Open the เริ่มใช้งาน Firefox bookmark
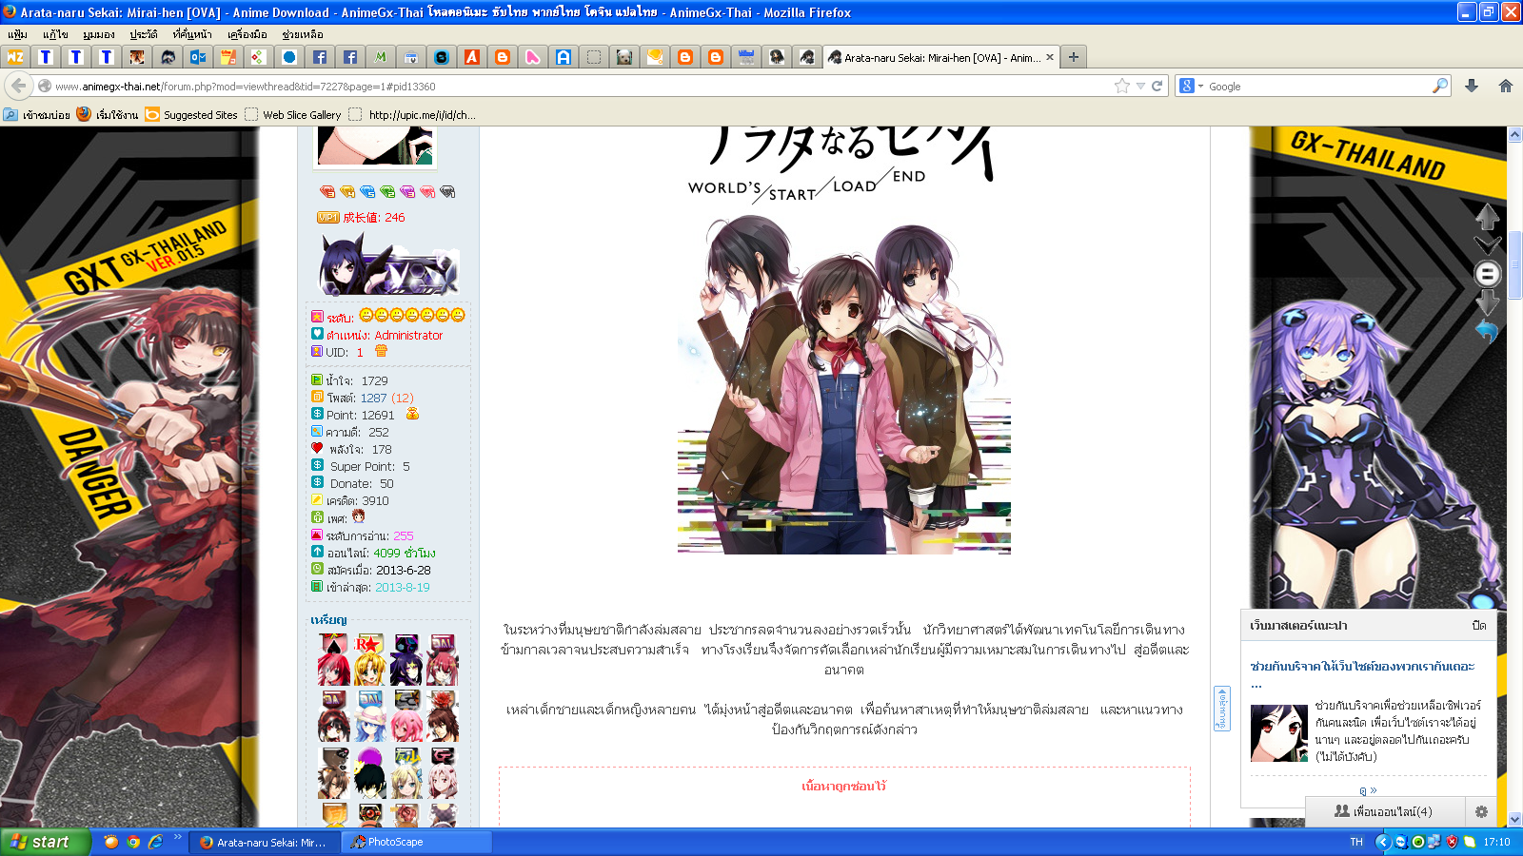The height and width of the screenshot is (856, 1523). click(108, 115)
